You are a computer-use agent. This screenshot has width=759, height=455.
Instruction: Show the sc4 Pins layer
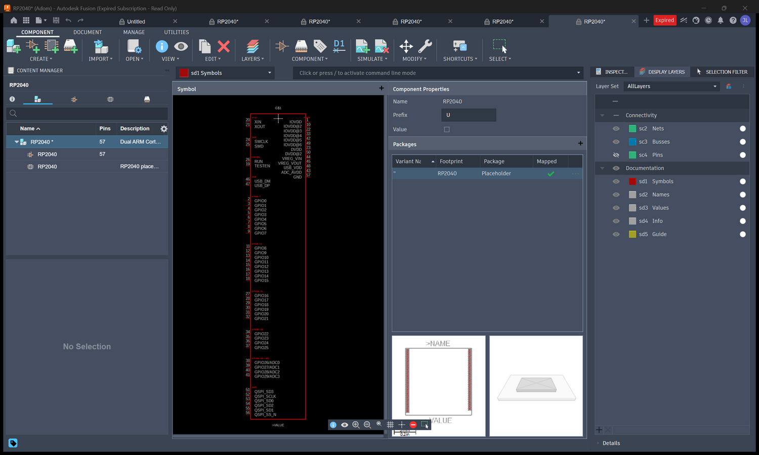[616, 155]
